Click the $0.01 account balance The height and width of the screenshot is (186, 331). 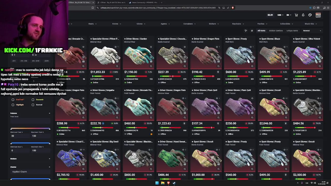coord(270,15)
